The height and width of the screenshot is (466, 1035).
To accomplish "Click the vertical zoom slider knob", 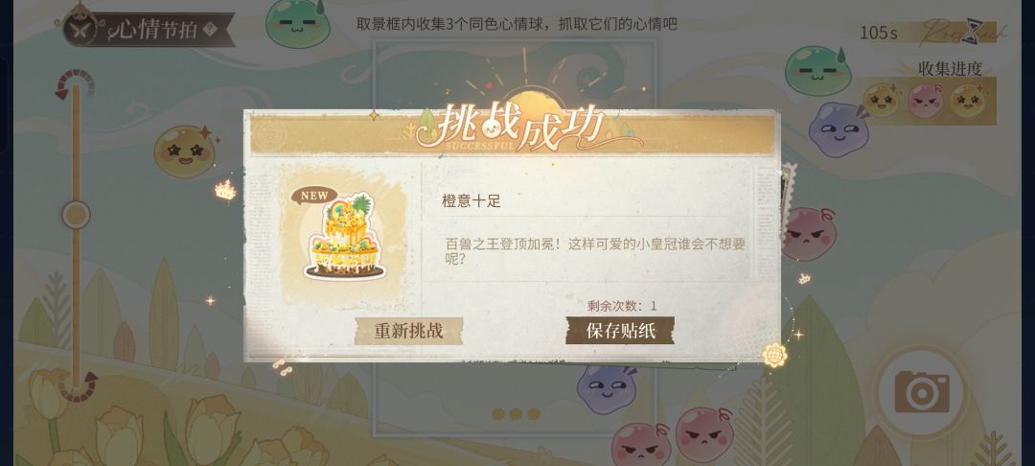I will coord(76,215).
